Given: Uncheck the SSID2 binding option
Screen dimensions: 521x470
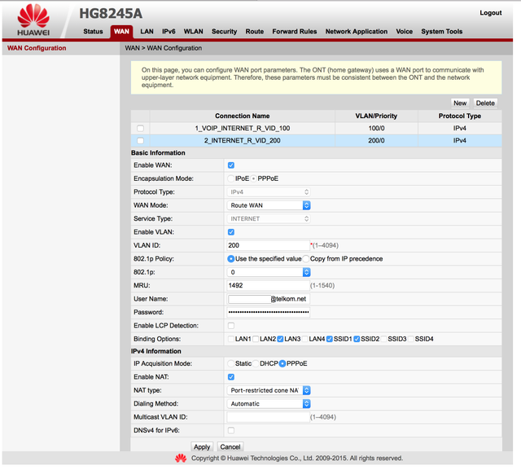Looking at the screenshot, I should (357, 339).
